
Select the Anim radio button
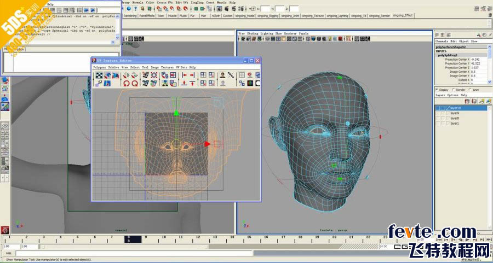tap(469, 89)
